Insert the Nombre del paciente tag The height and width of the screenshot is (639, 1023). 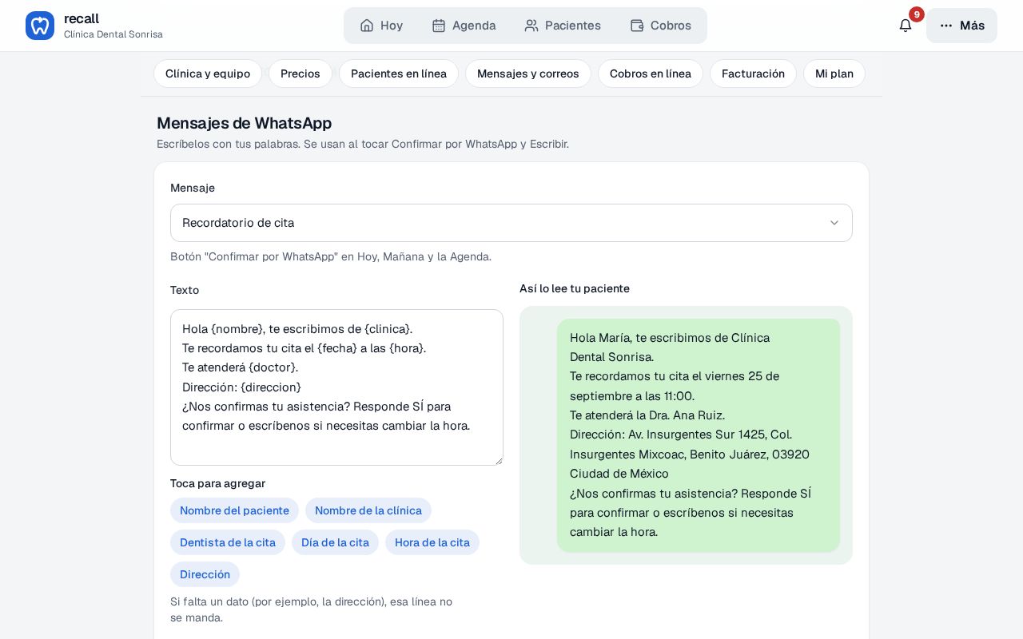[234, 510]
